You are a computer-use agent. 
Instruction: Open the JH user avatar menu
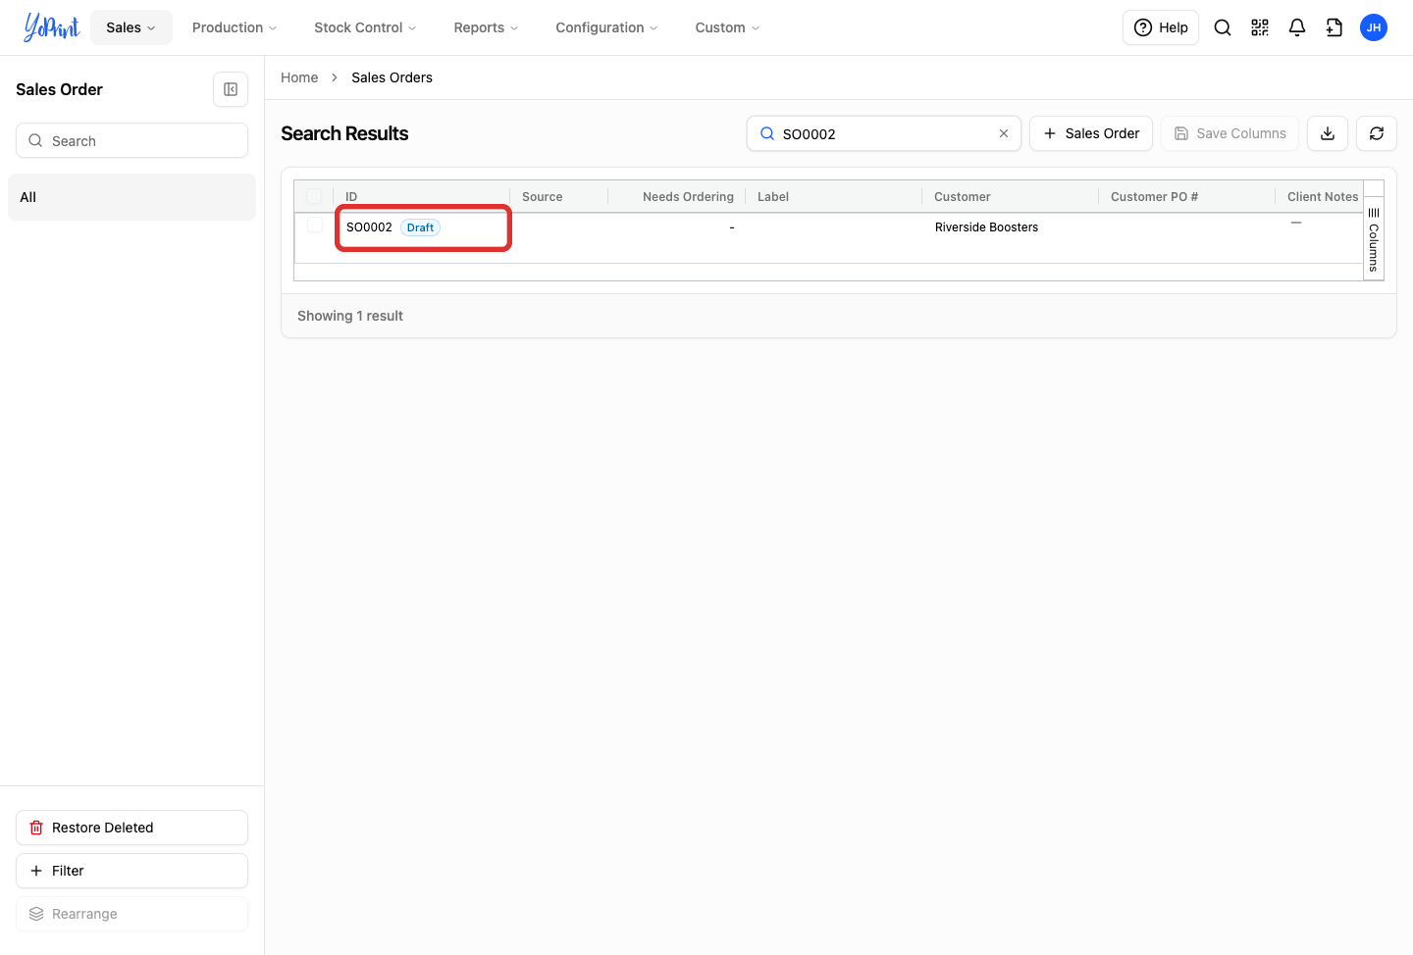coord(1374,27)
